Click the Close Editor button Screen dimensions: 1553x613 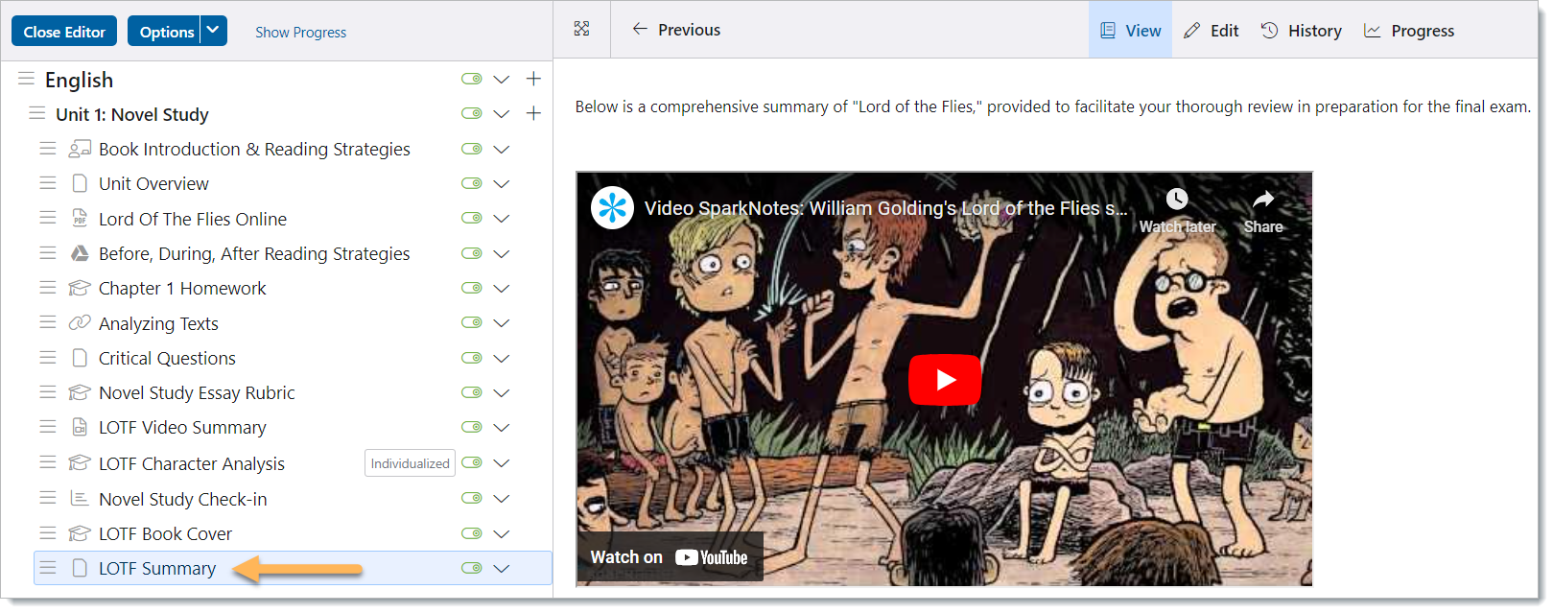[64, 31]
